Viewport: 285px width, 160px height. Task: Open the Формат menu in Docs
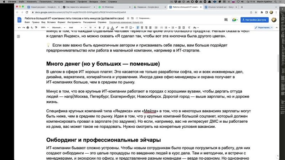61,22
